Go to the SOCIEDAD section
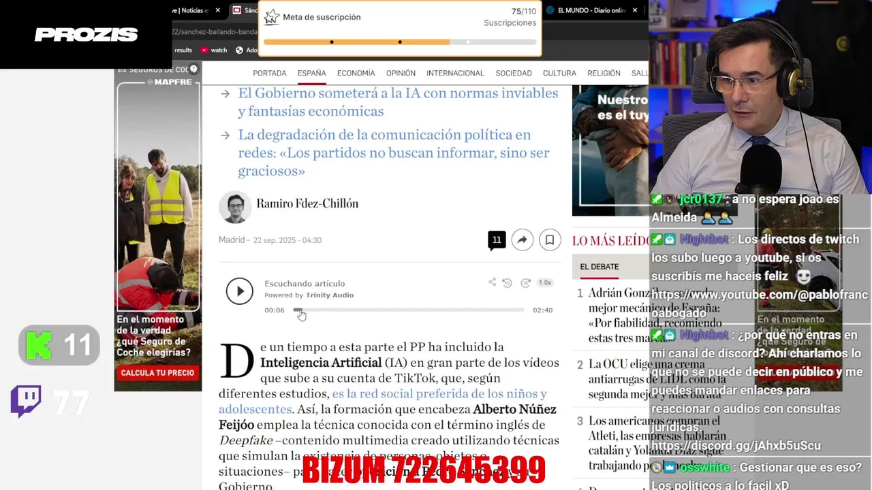 coord(514,73)
